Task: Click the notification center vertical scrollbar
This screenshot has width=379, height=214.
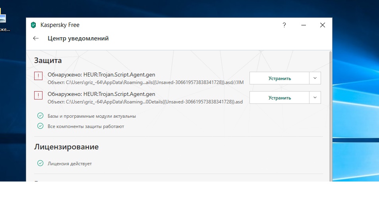Action: tap(331, 116)
